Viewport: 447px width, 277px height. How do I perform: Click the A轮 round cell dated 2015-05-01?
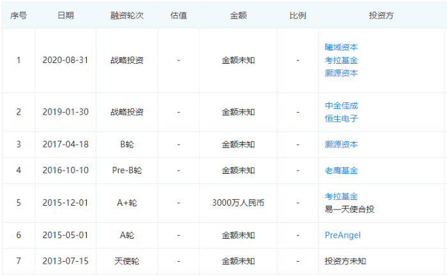pyautogui.click(x=127, y=235)
